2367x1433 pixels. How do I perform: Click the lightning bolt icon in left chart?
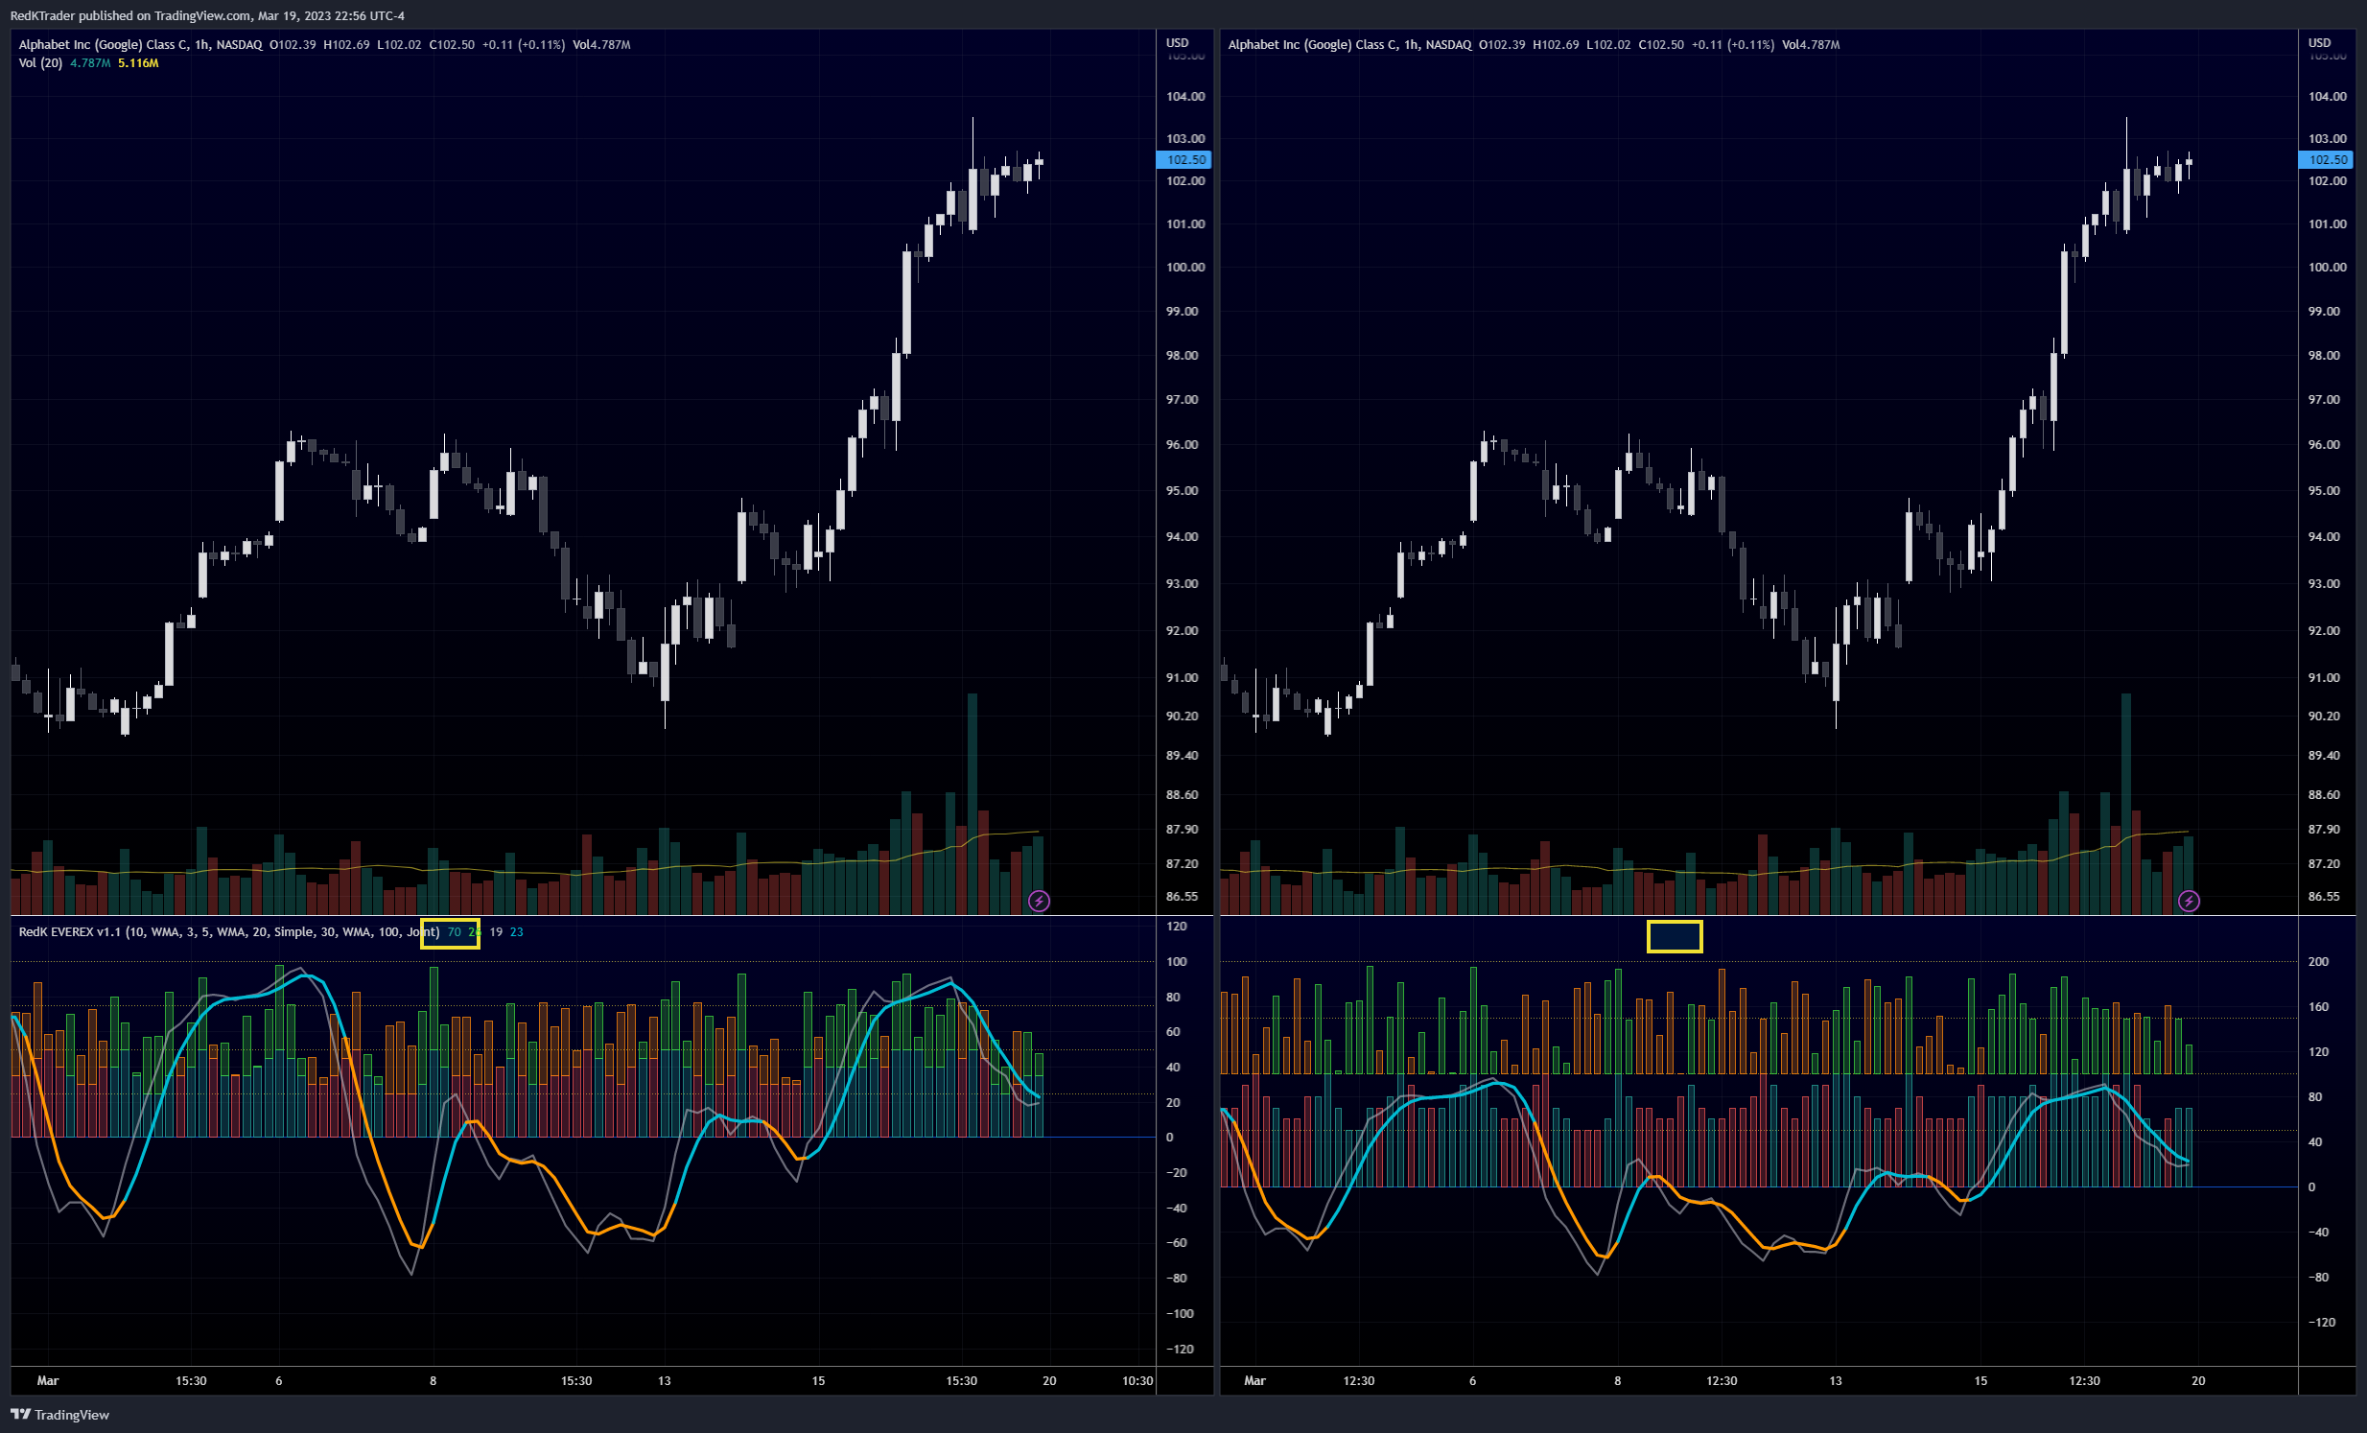click(1039, 901)
